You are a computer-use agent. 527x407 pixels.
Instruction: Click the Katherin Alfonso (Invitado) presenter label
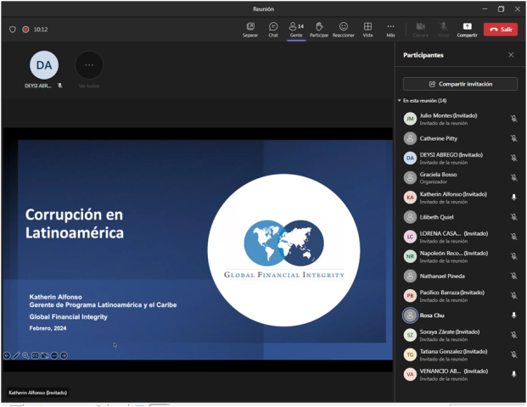tap(37, 393)
